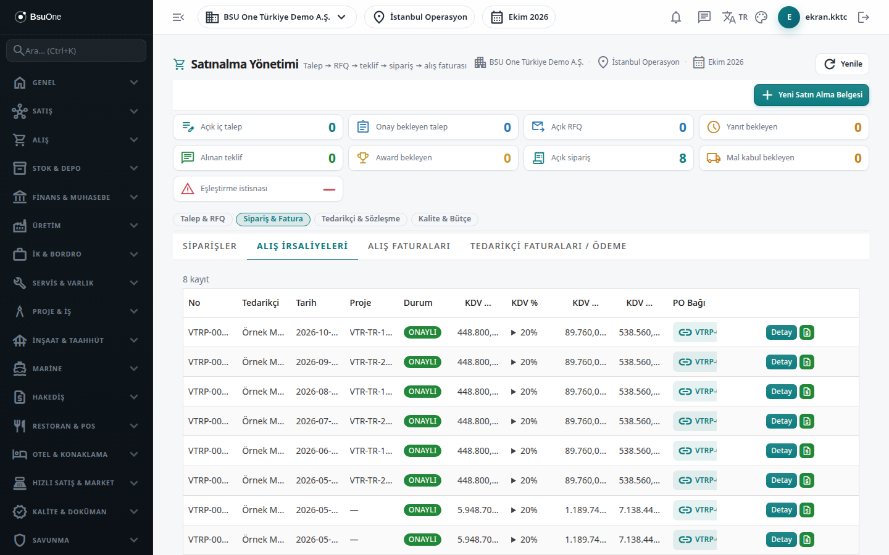This screenshot has width=889, height=555.
Task: Open document icon in 2026-08 row
Action: pyautogui.click(x=807, y=392)
